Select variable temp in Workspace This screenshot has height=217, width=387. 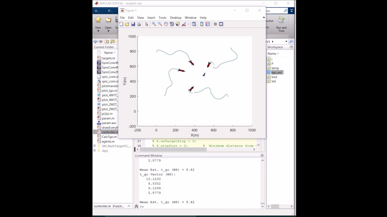[x=275, y=68]
